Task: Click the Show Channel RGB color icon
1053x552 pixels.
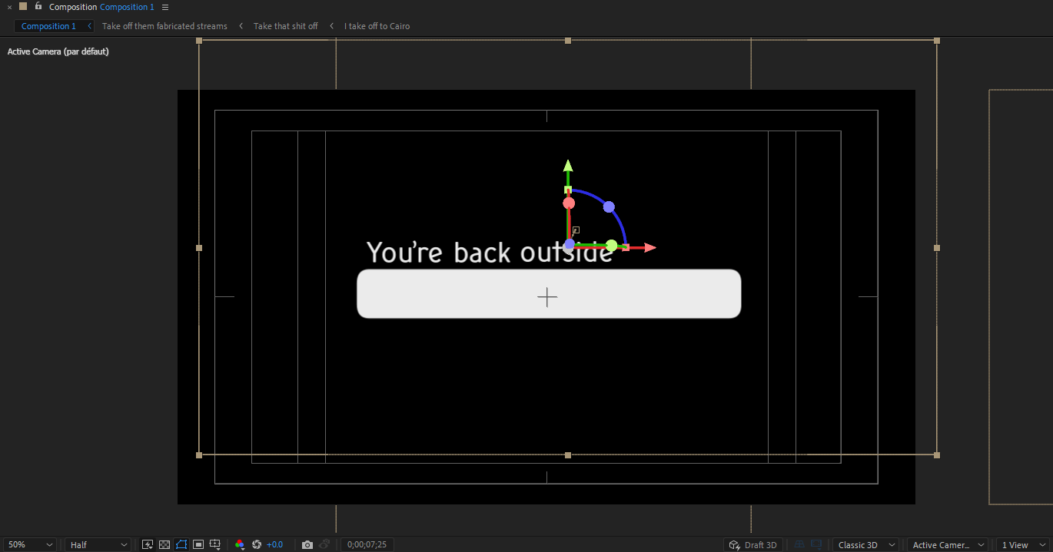Action: [240, 545]
